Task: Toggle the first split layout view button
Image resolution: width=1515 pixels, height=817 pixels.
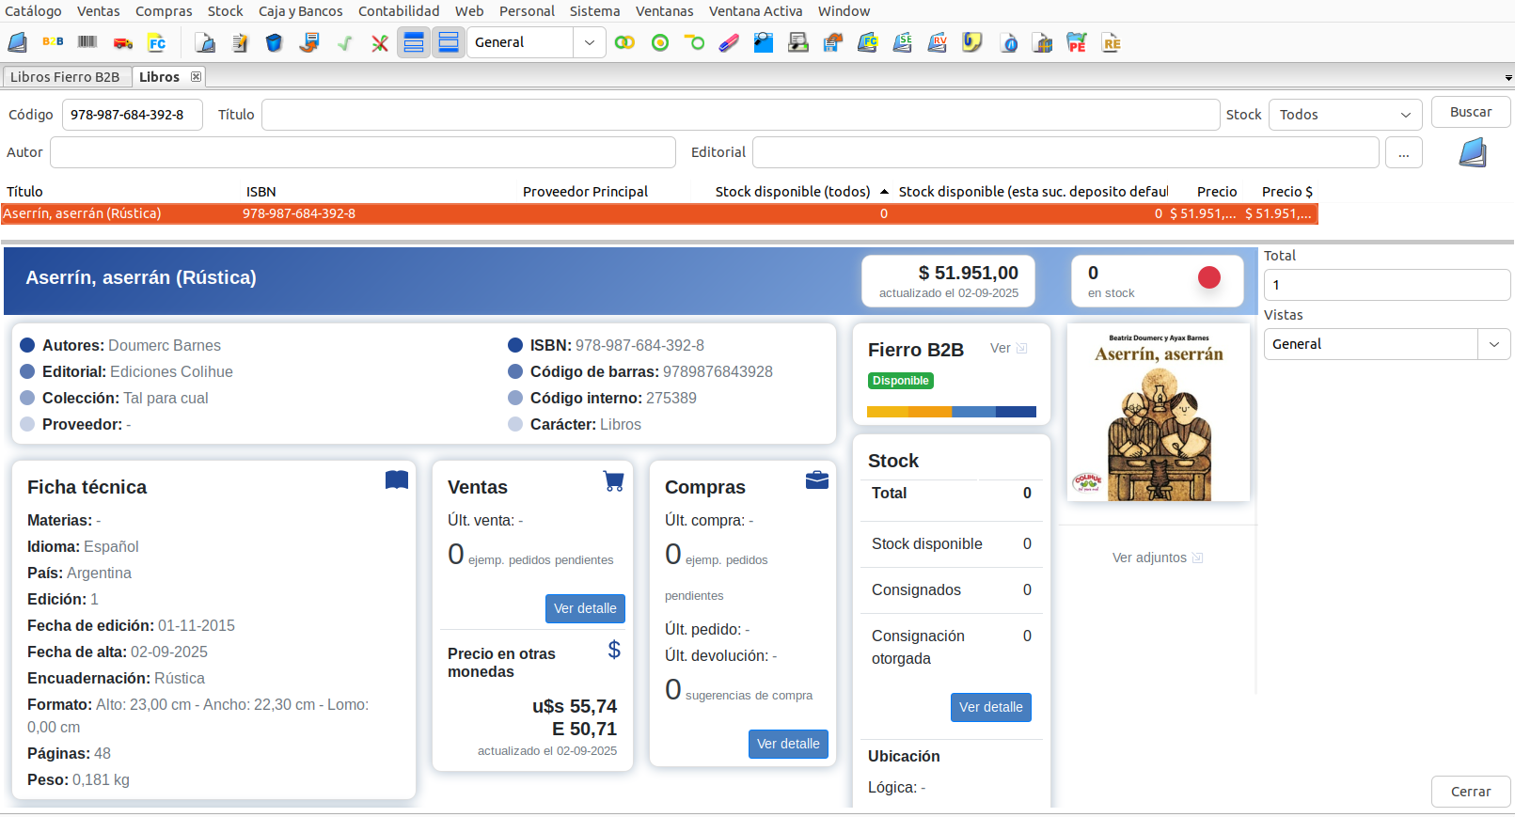Action: [414, 42]
